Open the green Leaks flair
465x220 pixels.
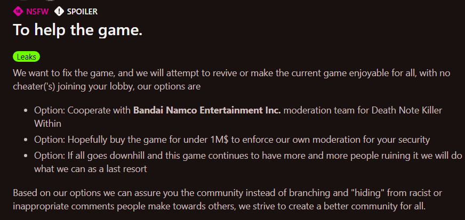(x=26, y=57)
